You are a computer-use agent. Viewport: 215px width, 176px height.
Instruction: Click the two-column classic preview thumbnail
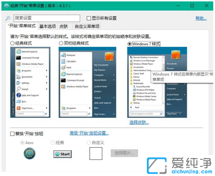(87, 82)
